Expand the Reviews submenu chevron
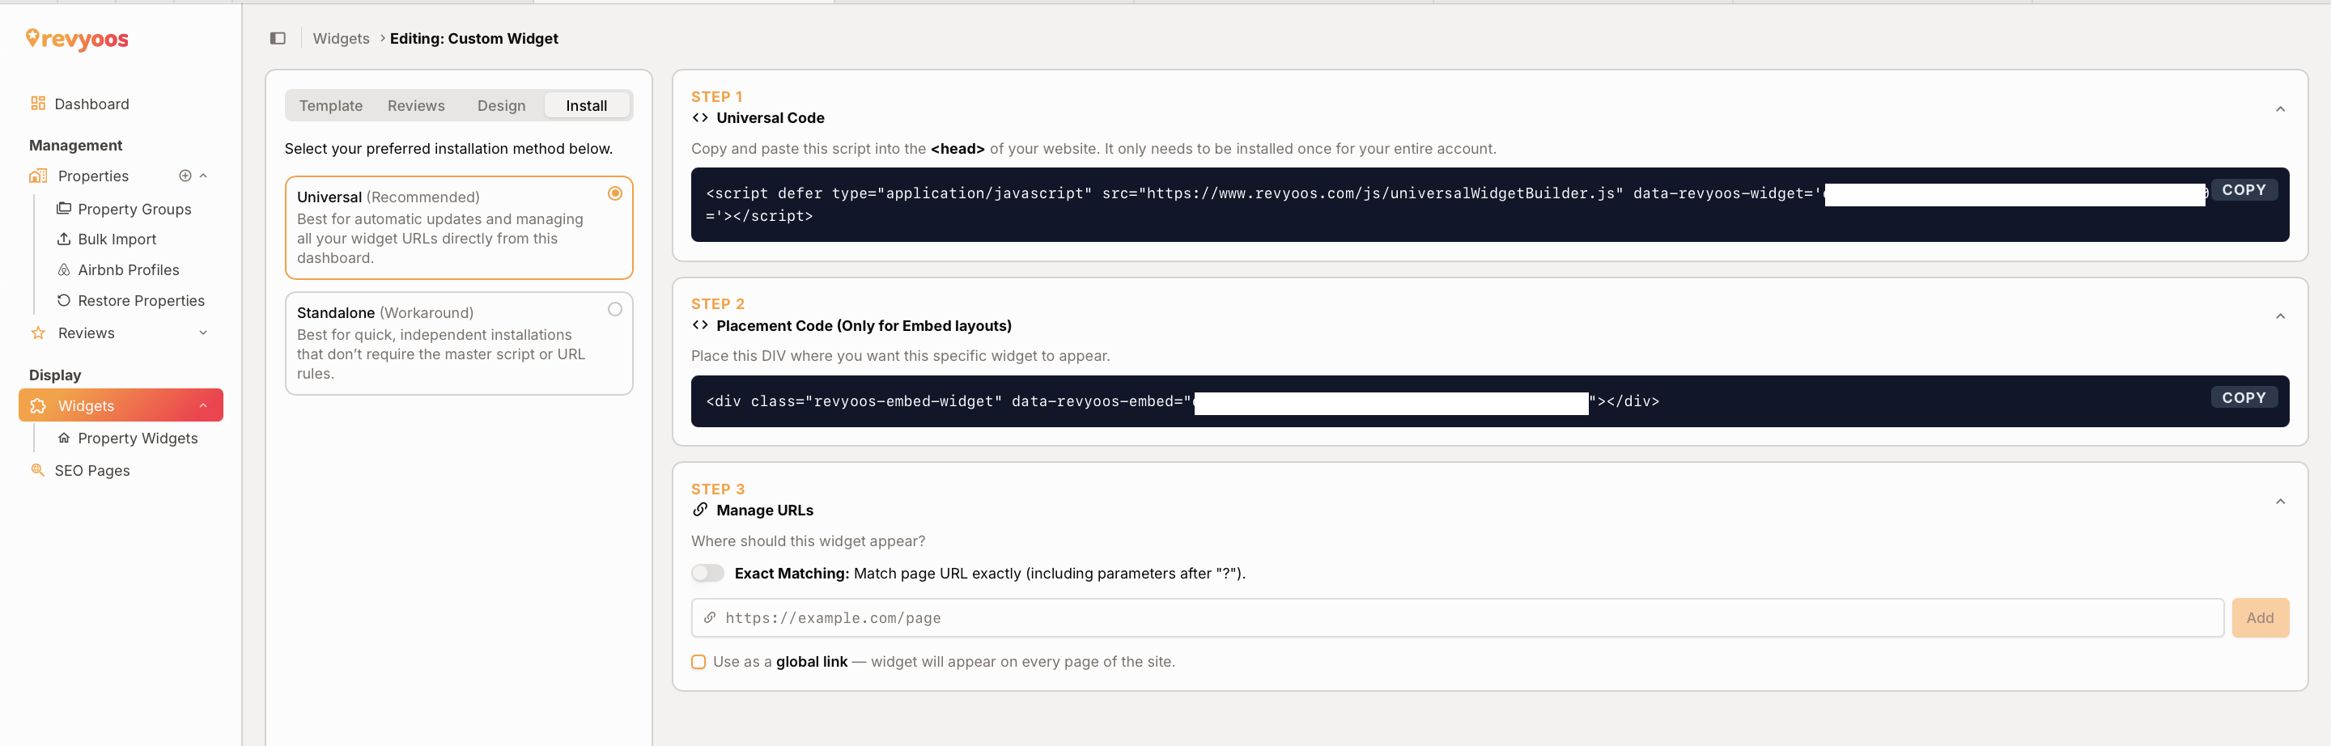Screen dimensions: 2331x746 tap(204, 333)
